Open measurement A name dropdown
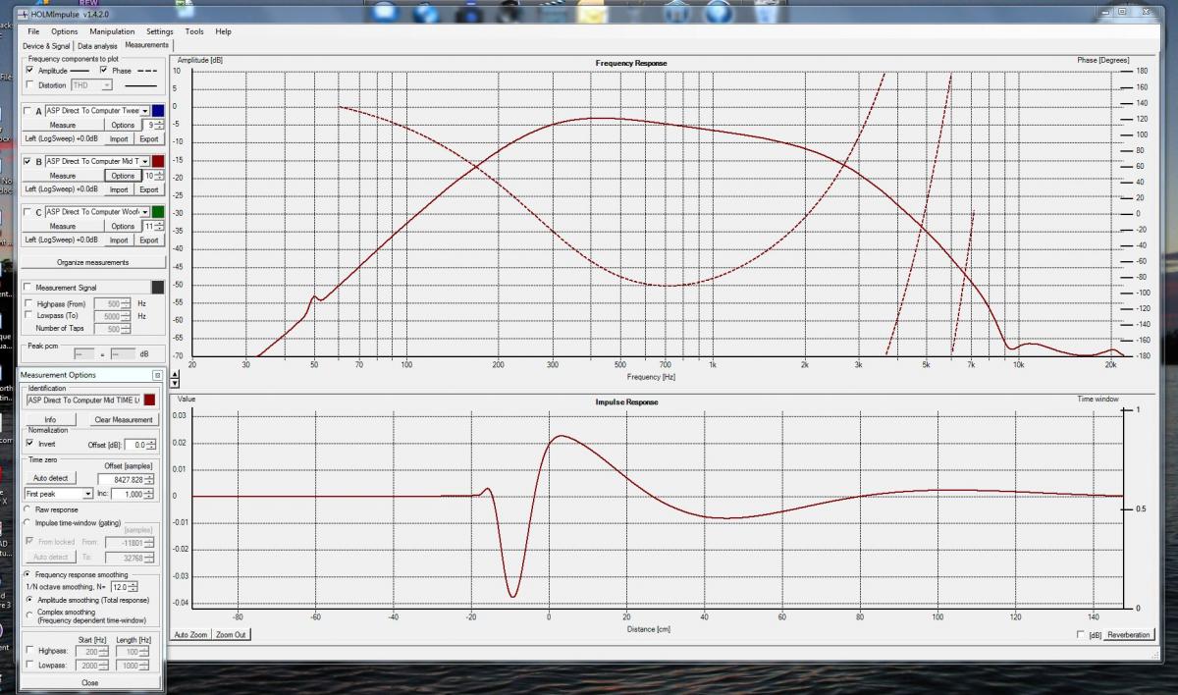 145,111
